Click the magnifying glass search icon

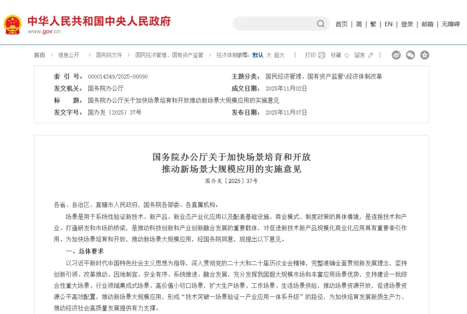tap(320, 24)
